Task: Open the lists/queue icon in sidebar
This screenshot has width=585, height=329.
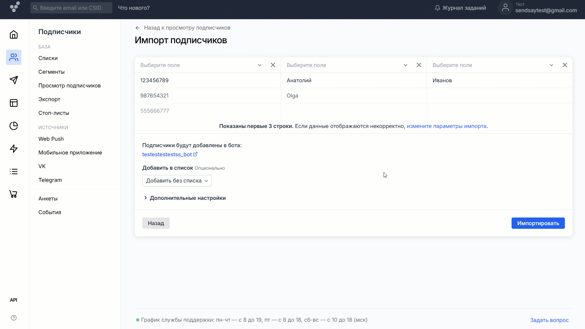Action: click(14, 172)
